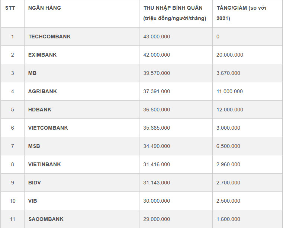
Task: Click the TECHCOMBANK bank name cell
Action: pyautogui.click(x=49, y=37)
